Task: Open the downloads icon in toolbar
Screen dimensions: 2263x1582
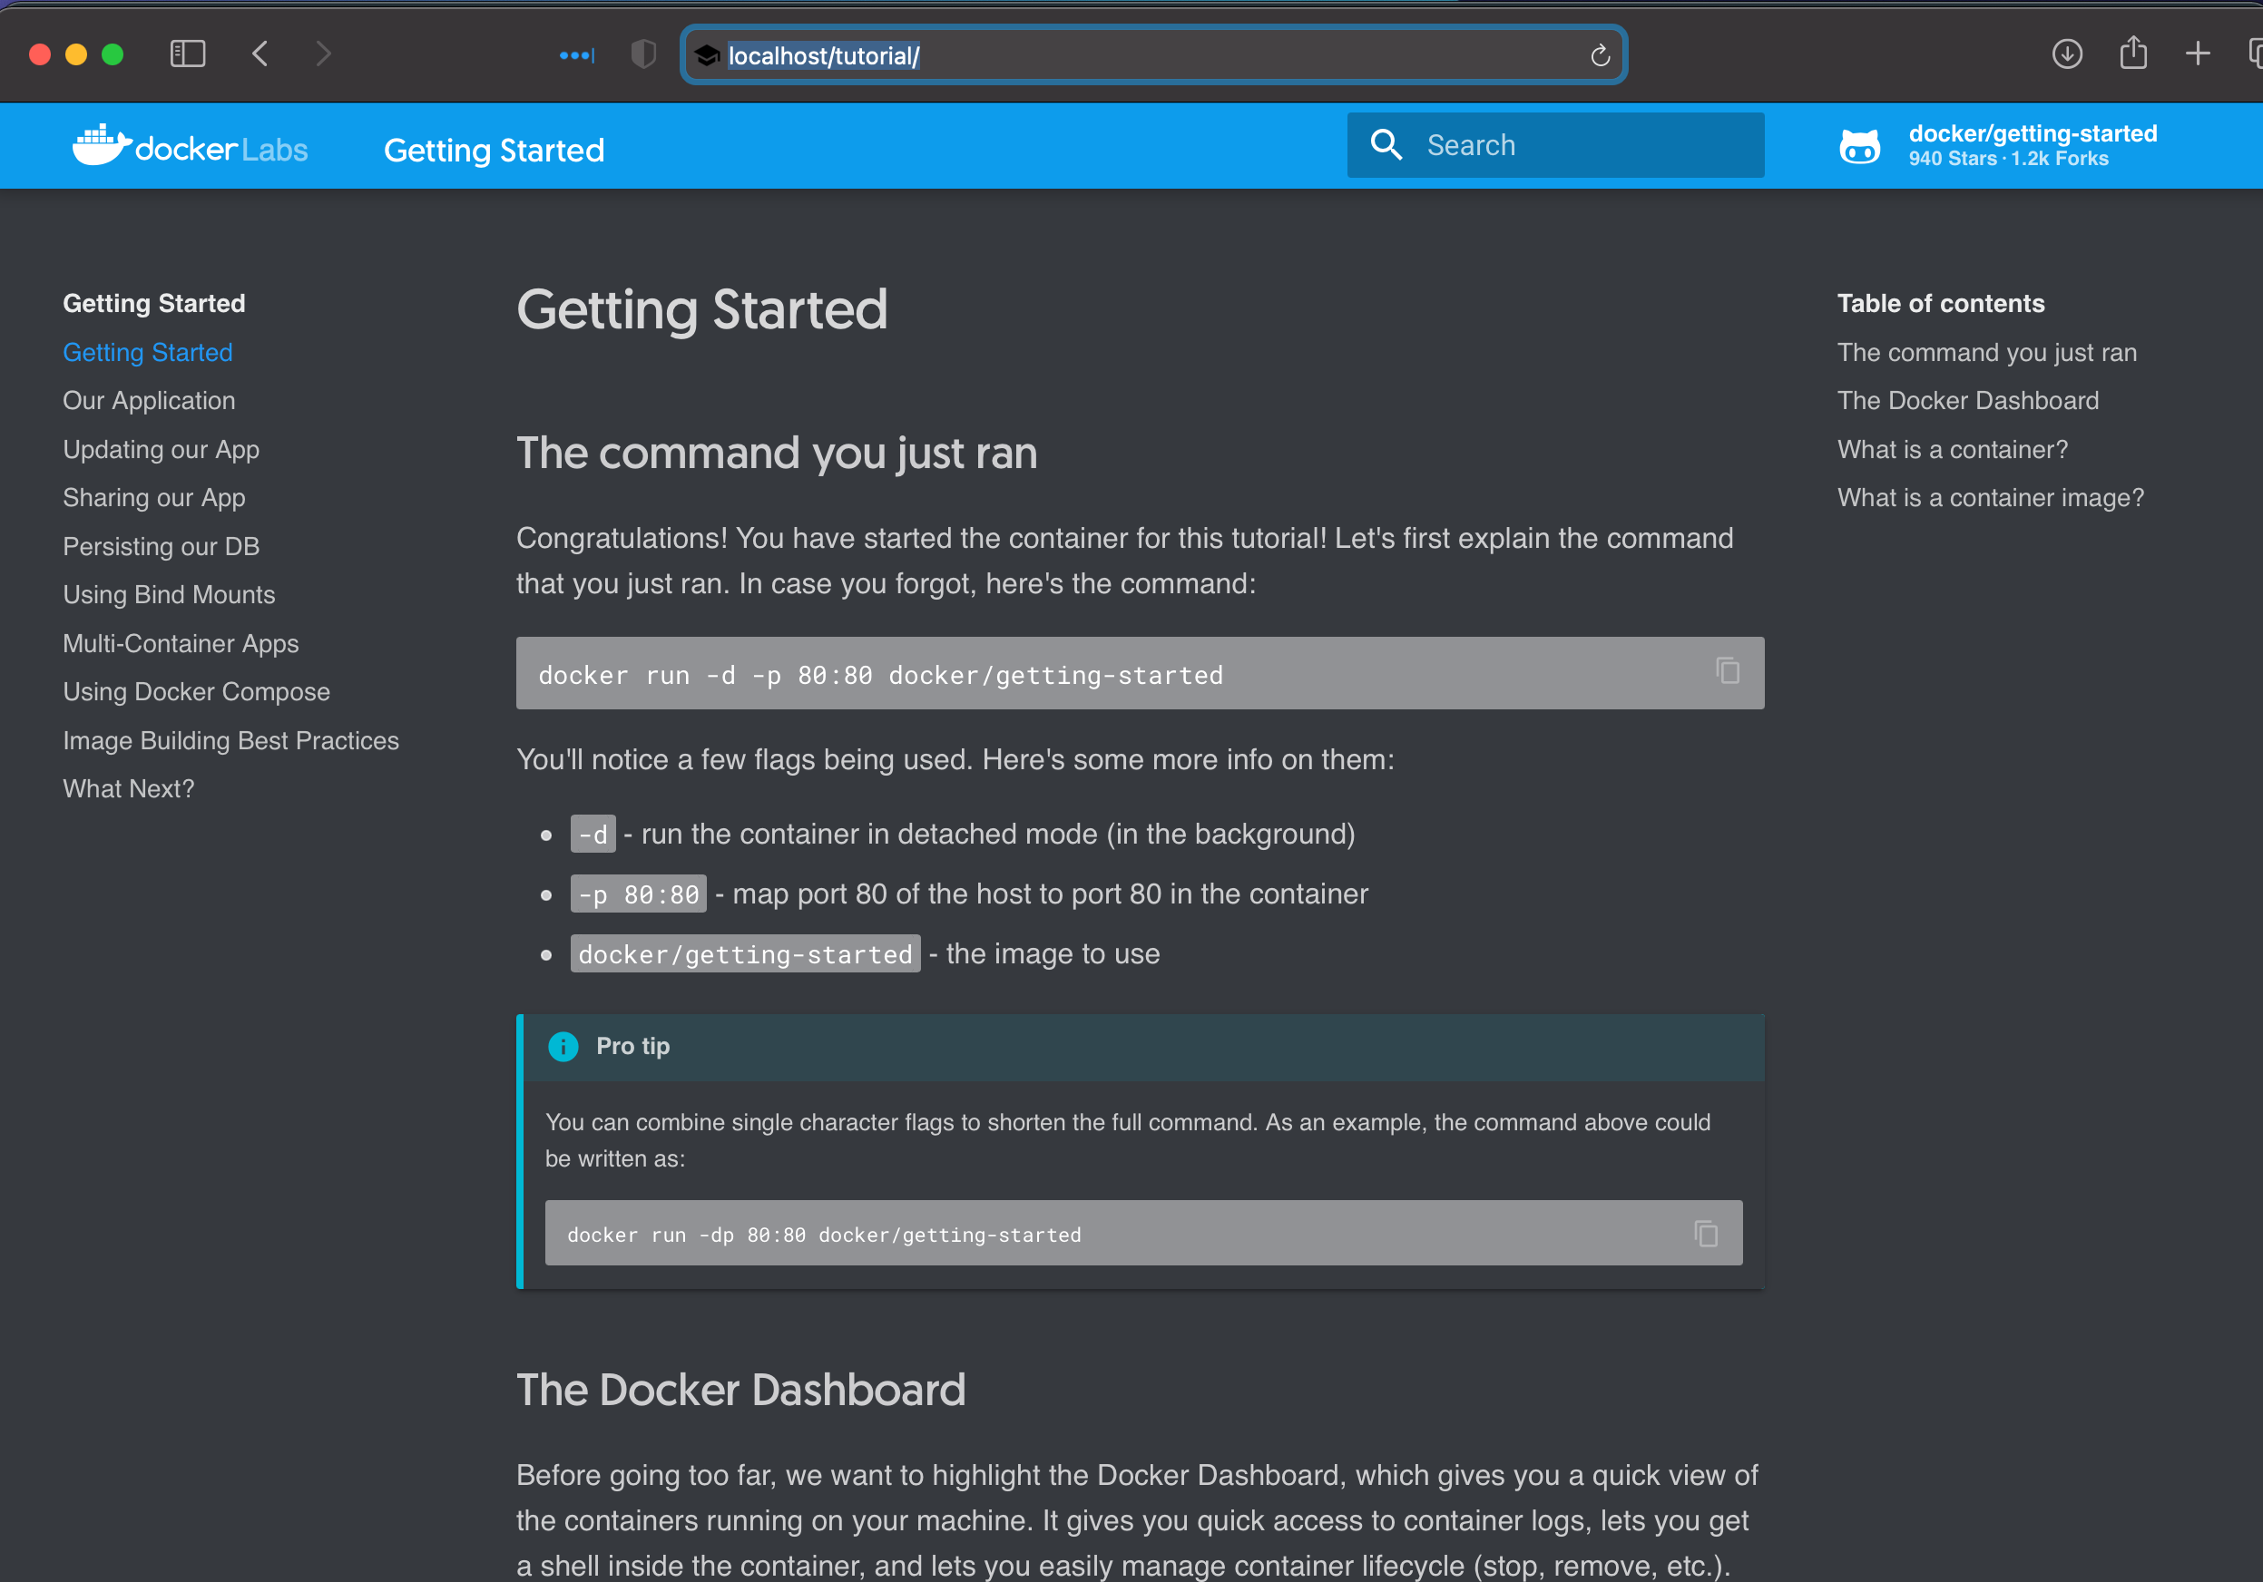Action: click(2067, 54)
